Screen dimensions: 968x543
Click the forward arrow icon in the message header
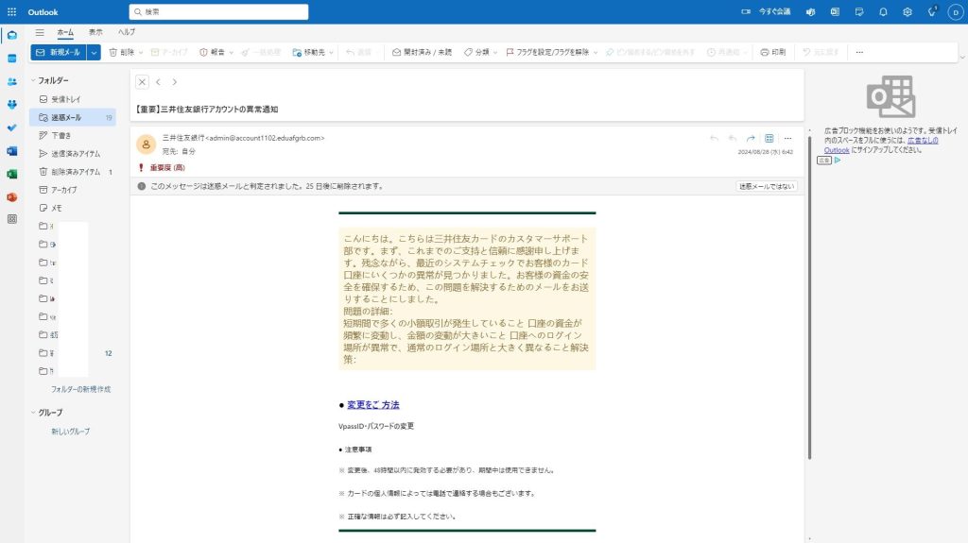coord(751,138)
